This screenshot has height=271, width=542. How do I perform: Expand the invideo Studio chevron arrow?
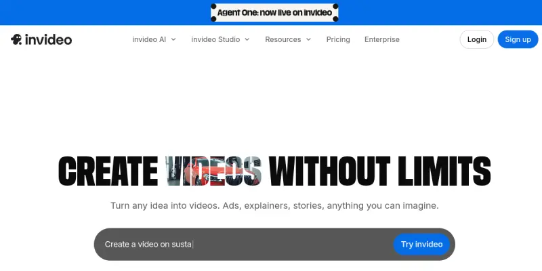click(x=247, y=39)
